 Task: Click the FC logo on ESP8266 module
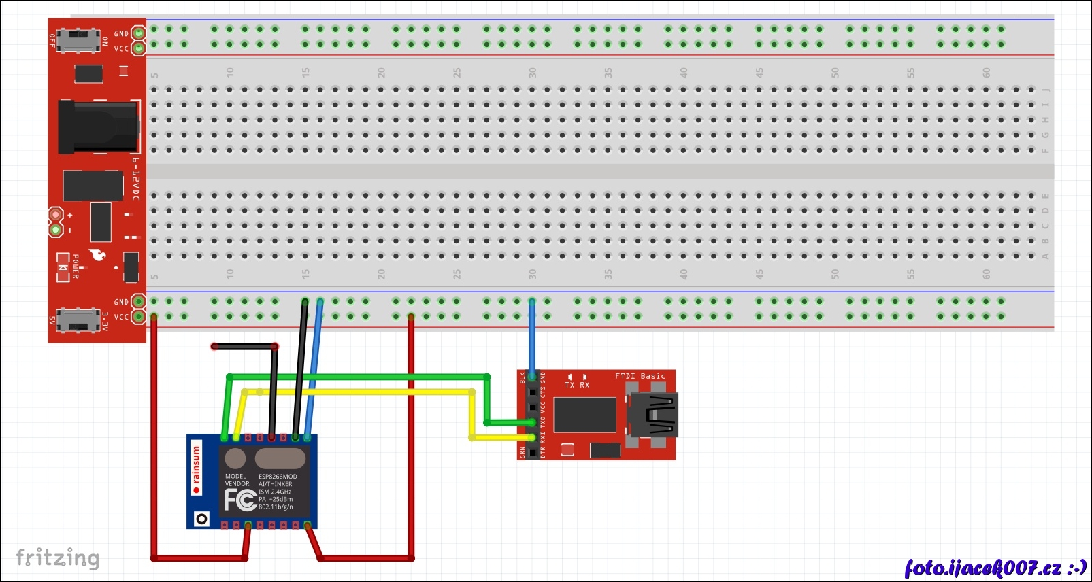(239, 500)
